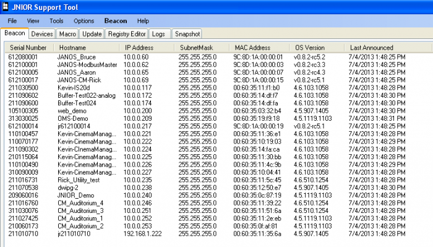Image resolution: width=433 pixels, height=247 pixels.
Task: Open the Options menu
Action: pyautogui.click(x=84, y=21)
